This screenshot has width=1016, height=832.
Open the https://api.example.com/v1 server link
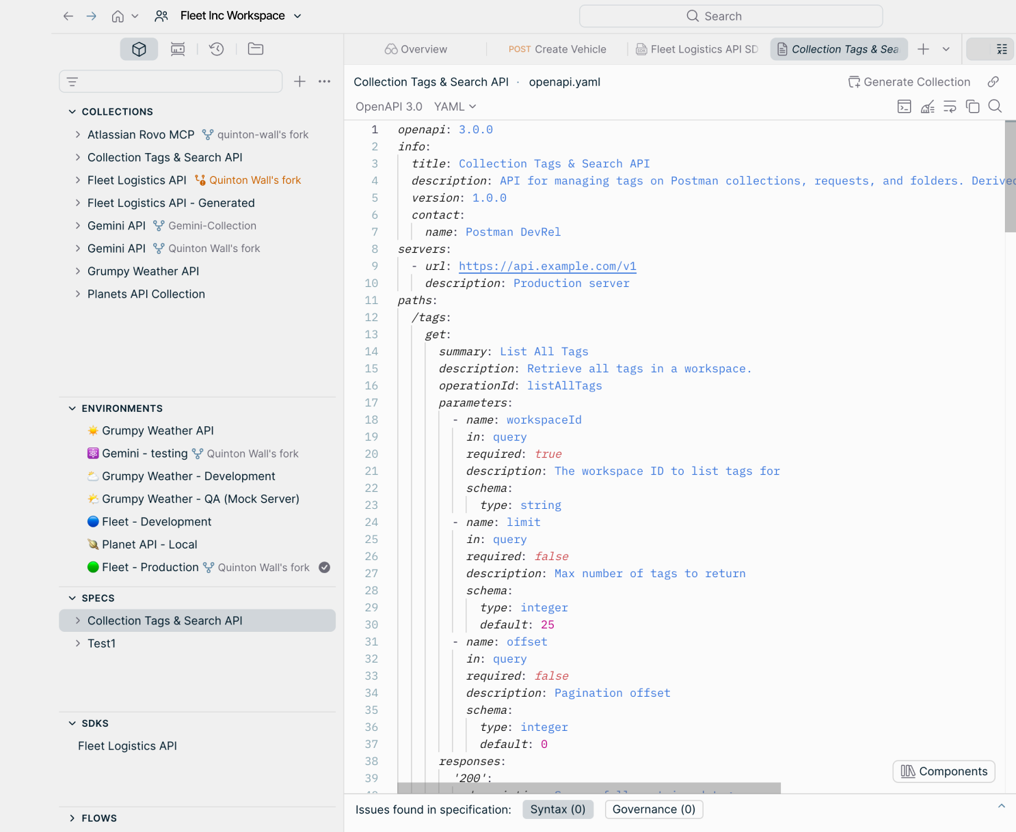coord(547,266)
